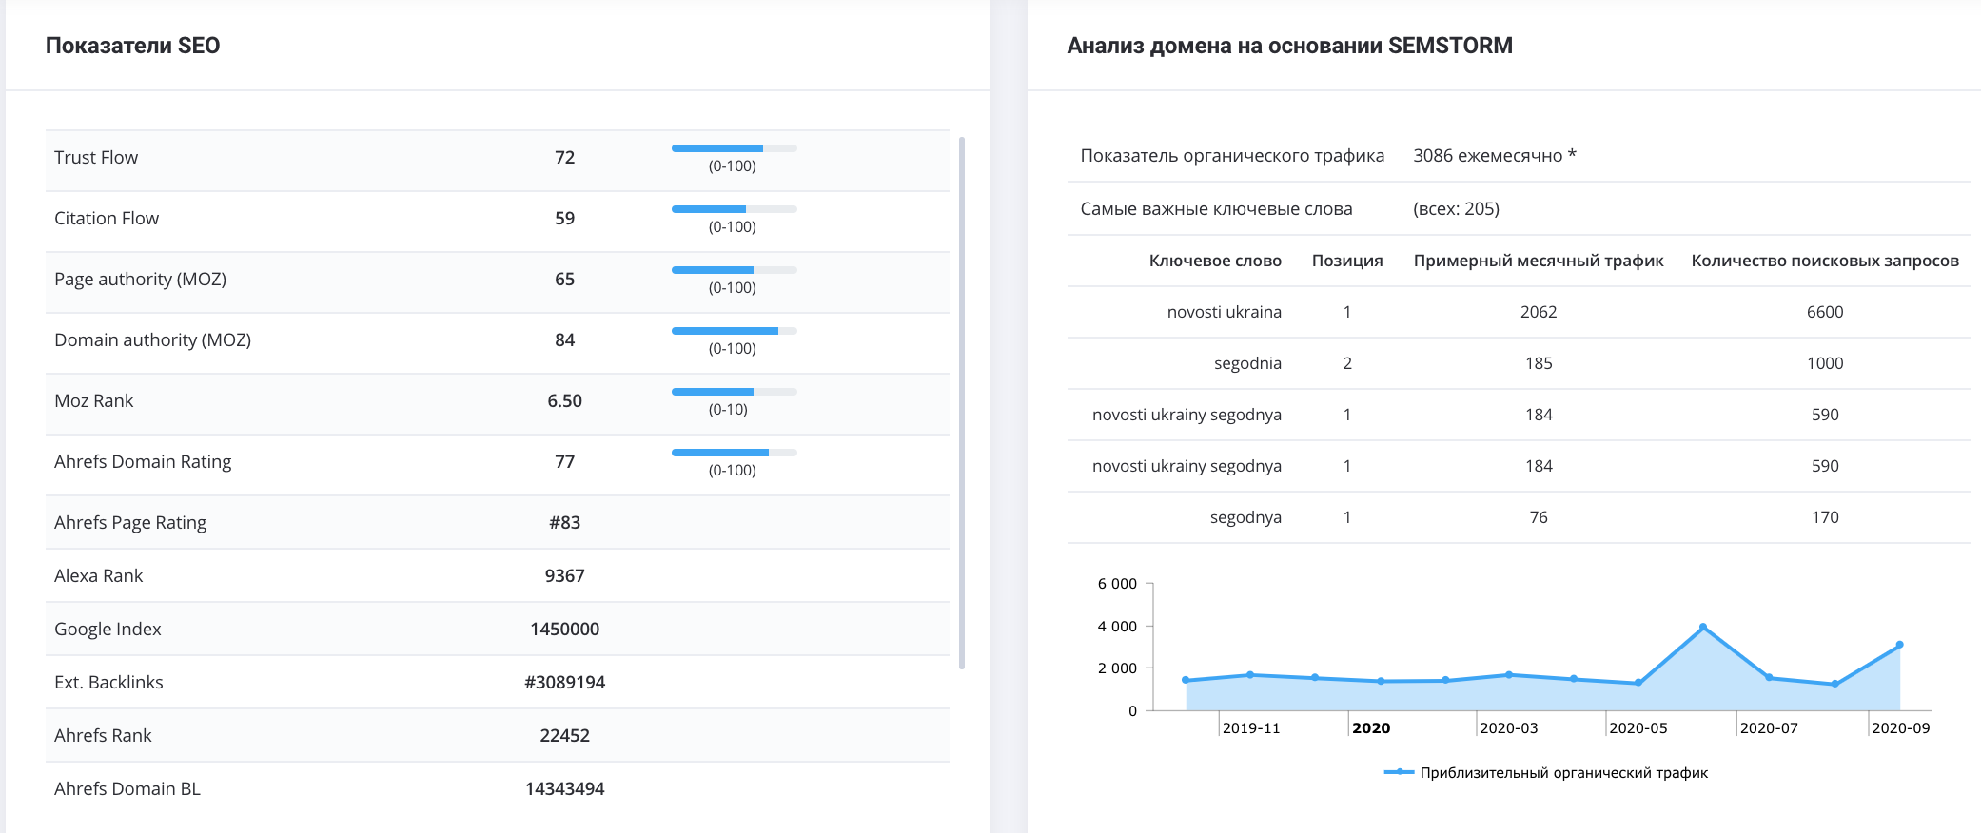Click the search volume value 1000
Screen dimensions: 1981x833
(1825, 363)
